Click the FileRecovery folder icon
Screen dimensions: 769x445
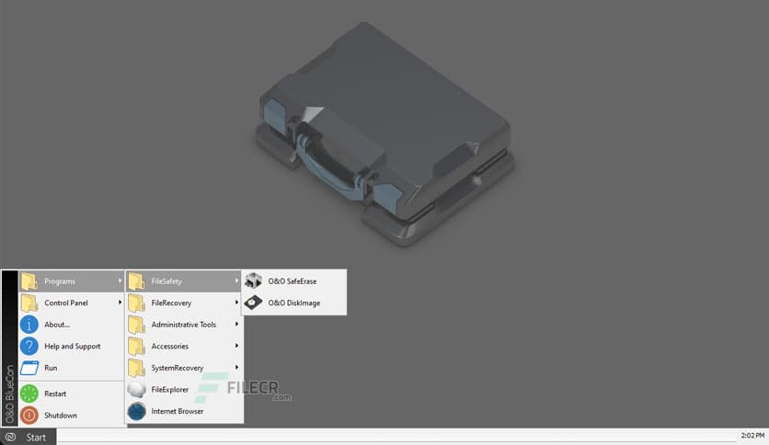(136, 302)
